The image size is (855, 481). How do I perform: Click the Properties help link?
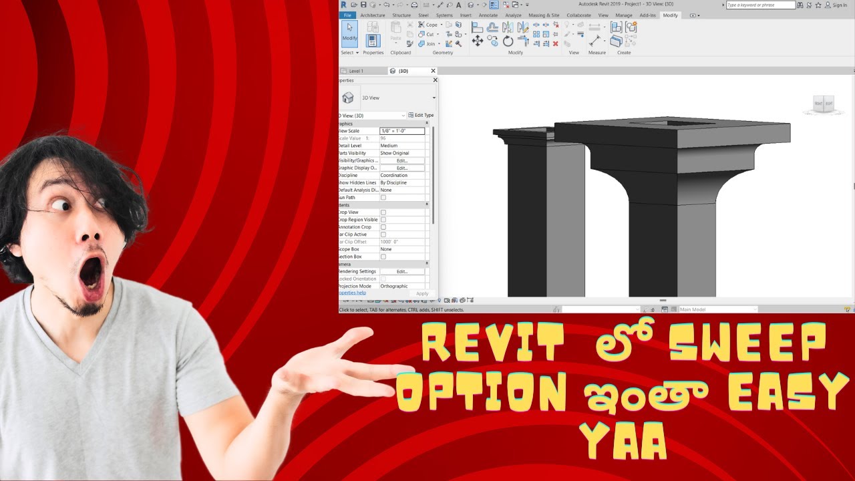pyautogui.click(x=352, y=293)
